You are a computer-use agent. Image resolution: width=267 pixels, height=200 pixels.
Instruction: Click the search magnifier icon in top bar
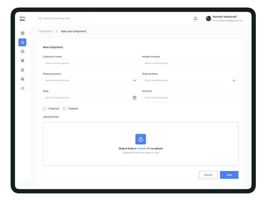pos(40,18)
